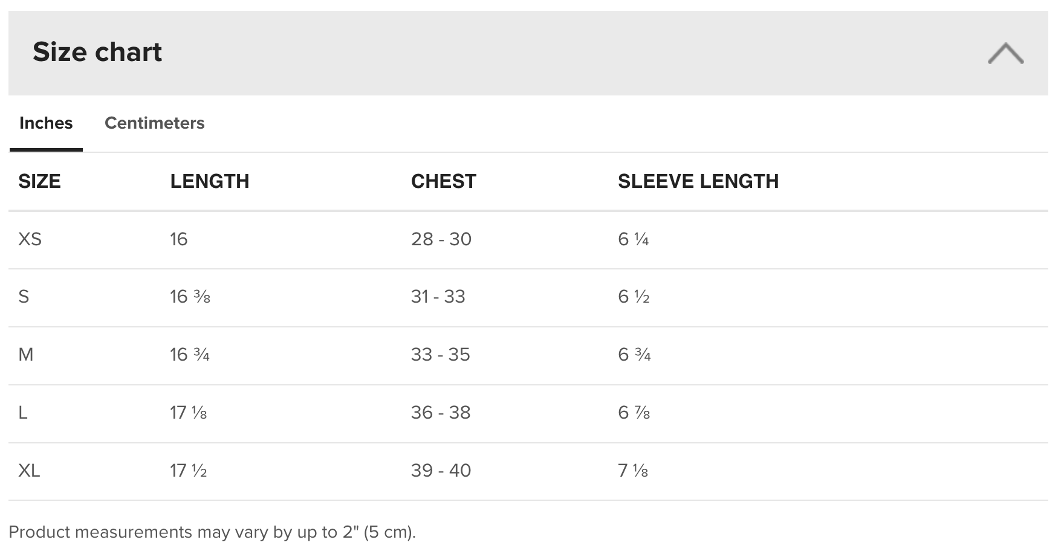Image resolution: width=1064 pixels, height=557 pixels.
Task: Click the product measurements disclaimer text
Action: (x=212, y=532)
